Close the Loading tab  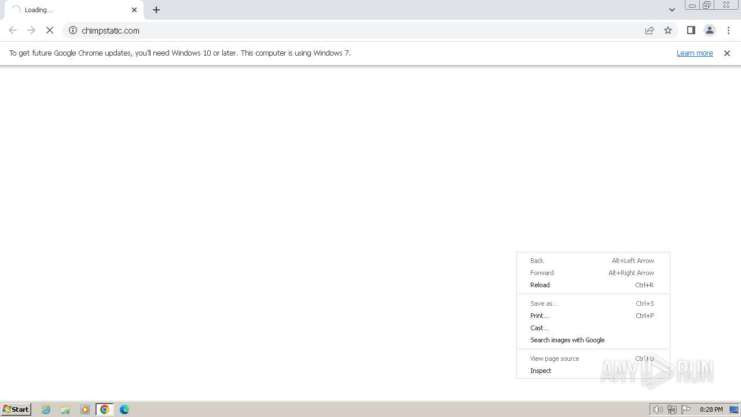click(x=134, y=10)
